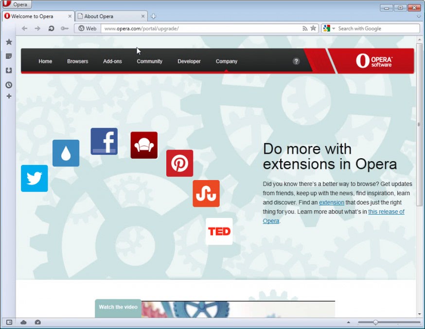Open the tab list dropdown at tab bar right
This screenshot has height=329, width=425.
(418, 16)
